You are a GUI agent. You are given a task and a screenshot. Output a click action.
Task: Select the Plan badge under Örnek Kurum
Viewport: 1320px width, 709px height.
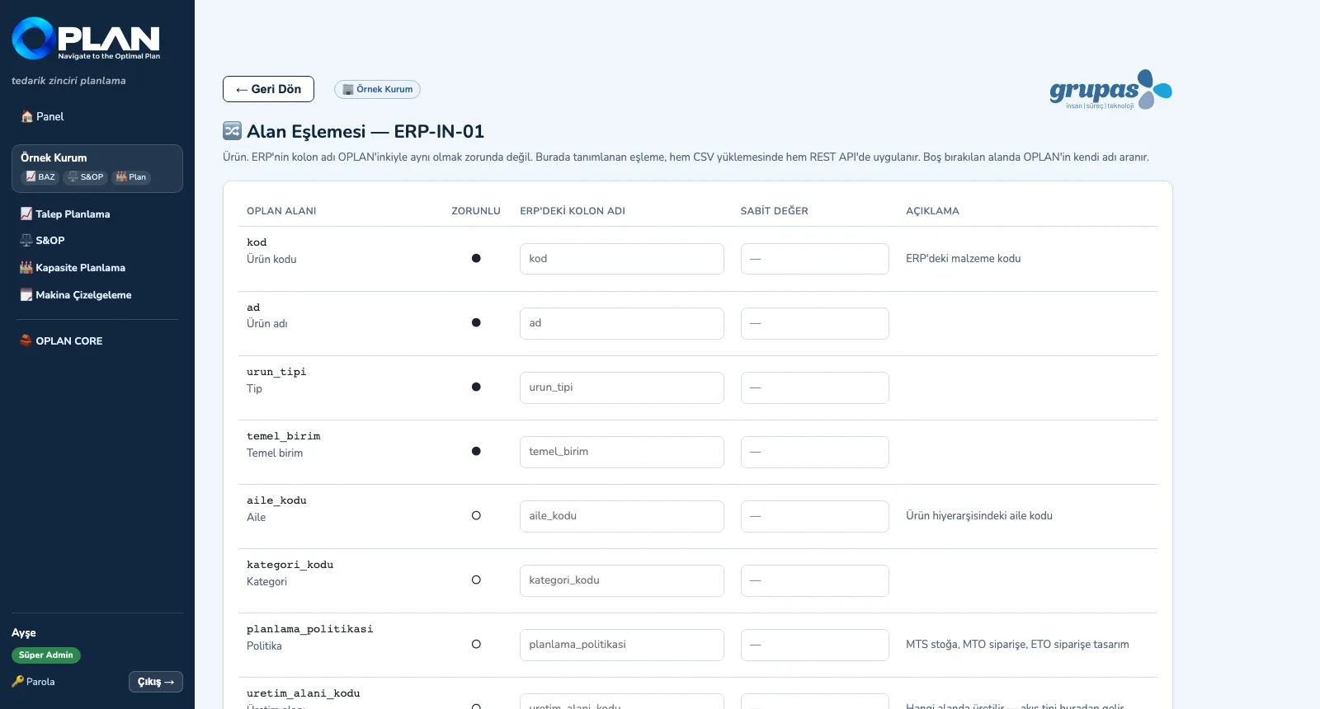click(x=131, y=176)
